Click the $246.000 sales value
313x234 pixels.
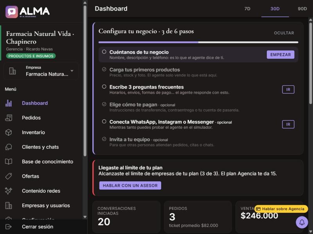tap(259, 216)
